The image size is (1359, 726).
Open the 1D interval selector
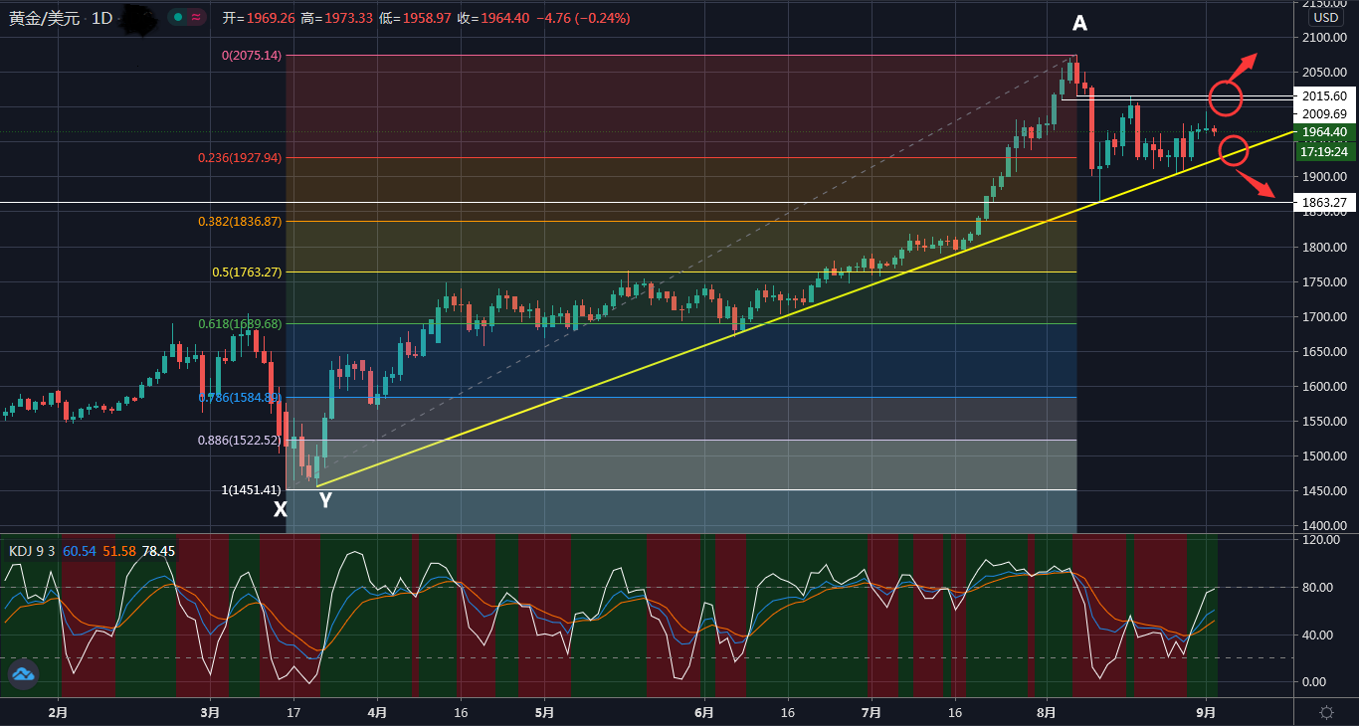coord(101,18)
